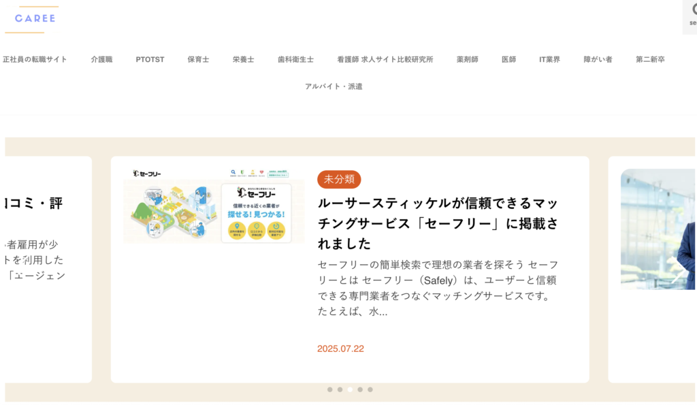Jump to the fourth carousel slide dot
This screenshot has width=697, height=405.
tap(360, 389)
